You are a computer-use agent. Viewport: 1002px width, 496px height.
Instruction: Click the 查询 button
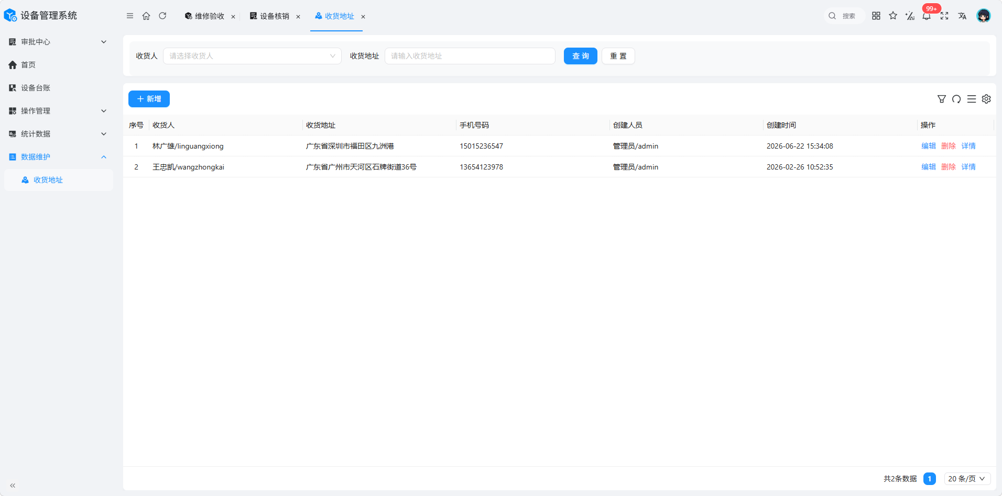coord(581,56)
